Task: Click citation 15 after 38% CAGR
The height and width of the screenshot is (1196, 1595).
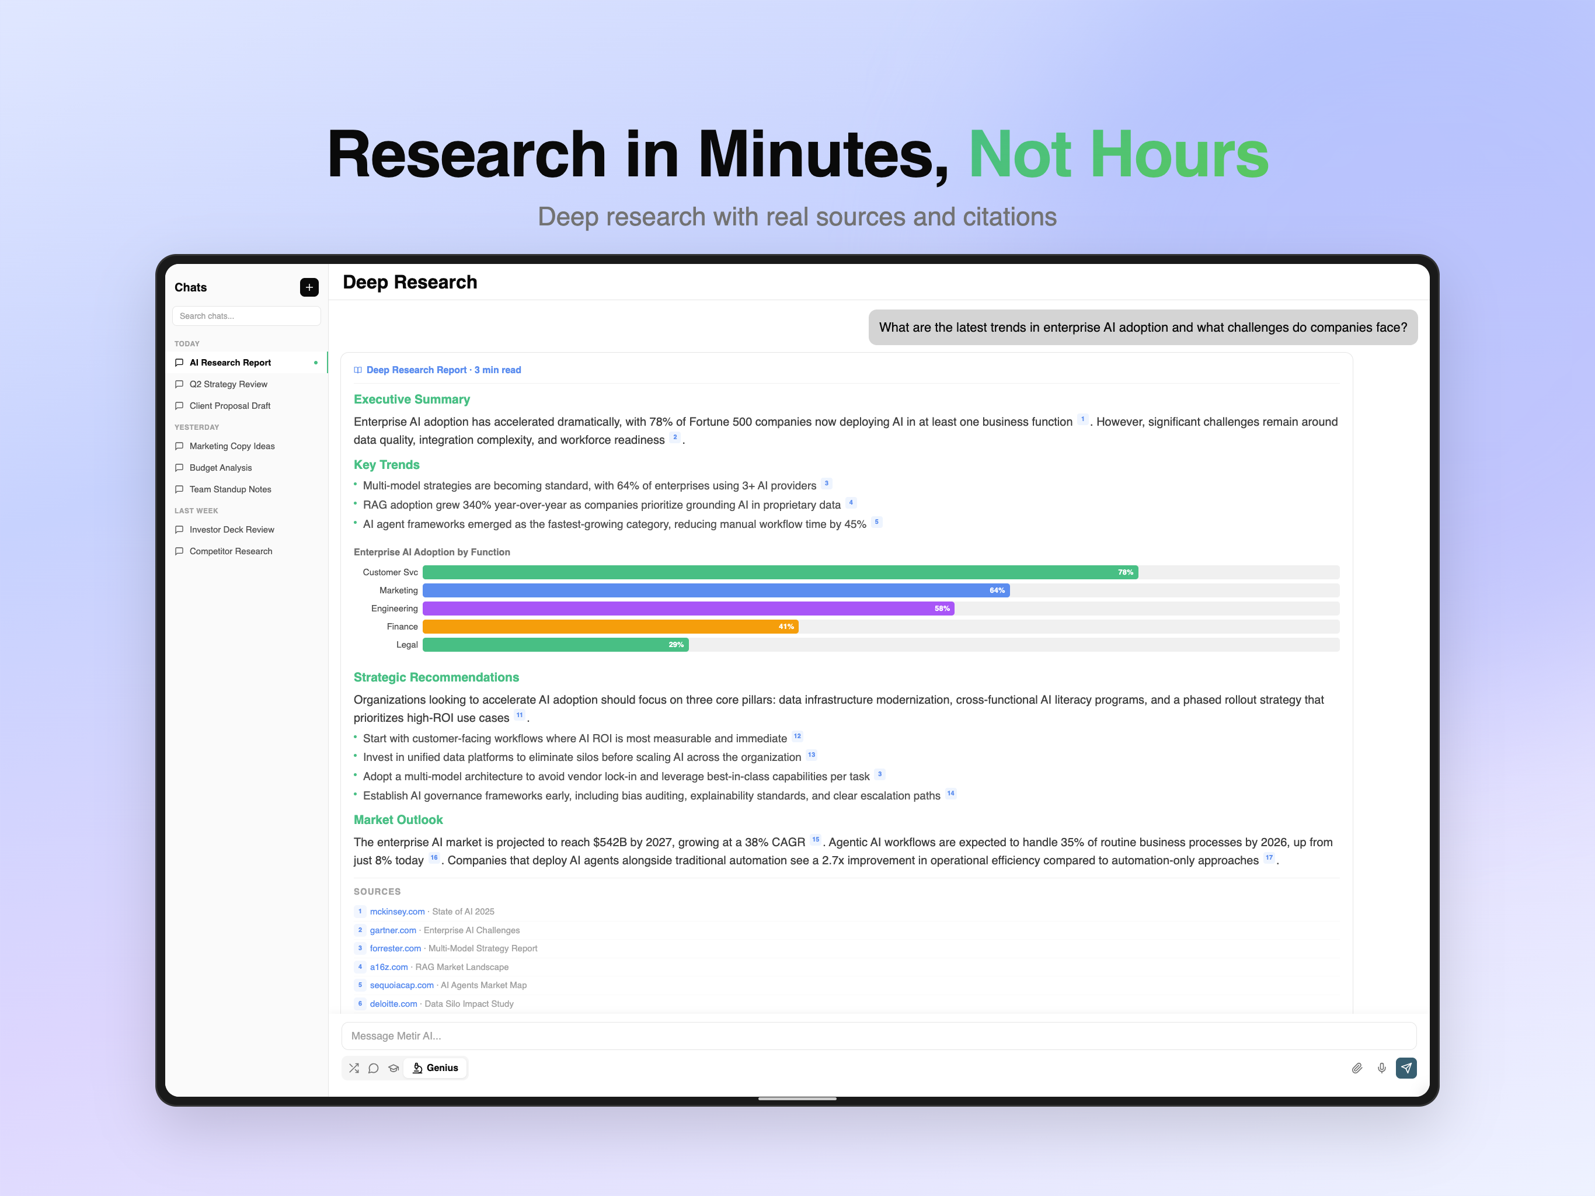Action: pyautogui.click(x=816, y=840)
